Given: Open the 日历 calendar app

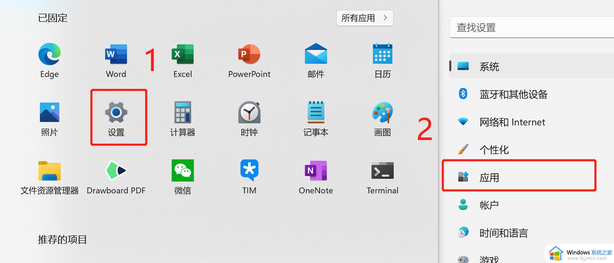Looking at the screenshot, I should (382, 54).
